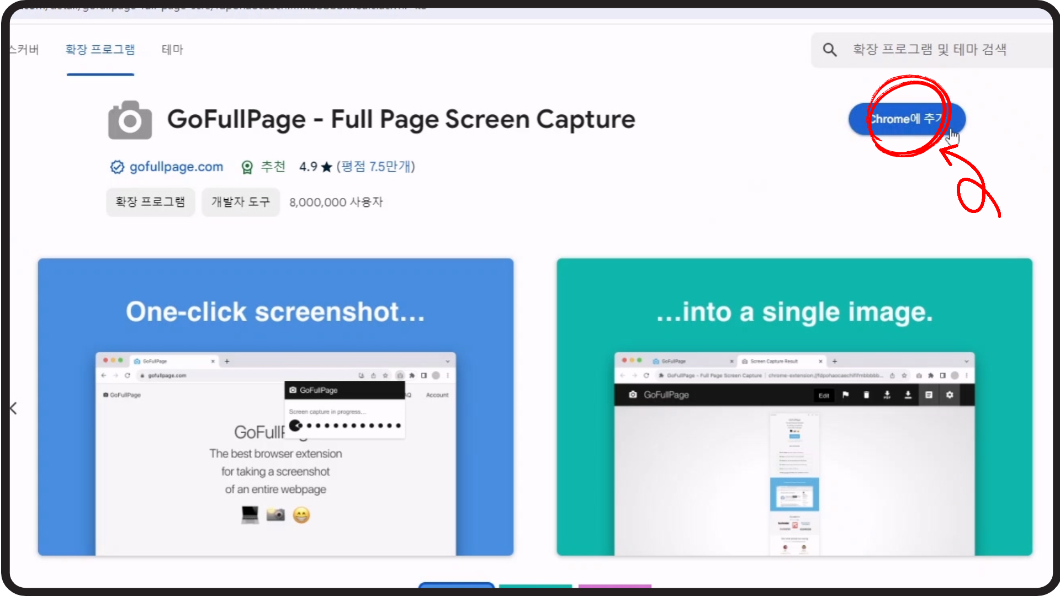Focus the 확장 프로그램 및 테마 검색 field
This screenshot has height=596, width=1060.
[929, 50]
